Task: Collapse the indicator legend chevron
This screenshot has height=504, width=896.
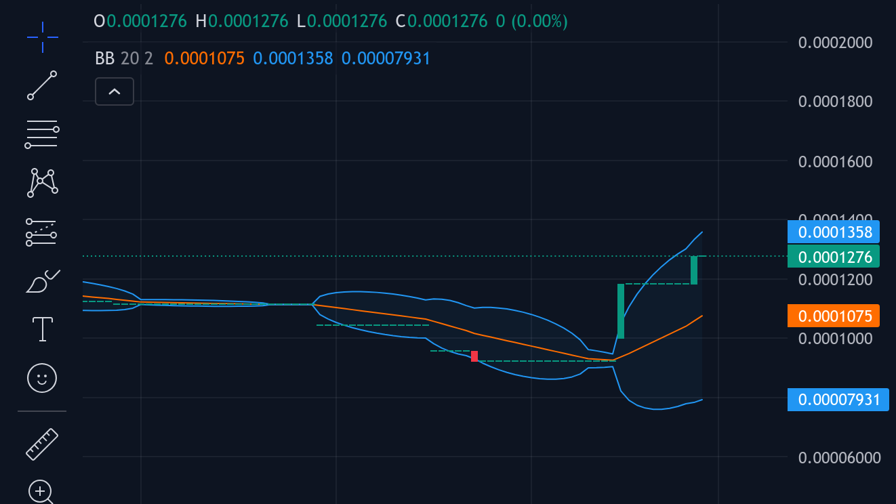Action: (115, 91)
